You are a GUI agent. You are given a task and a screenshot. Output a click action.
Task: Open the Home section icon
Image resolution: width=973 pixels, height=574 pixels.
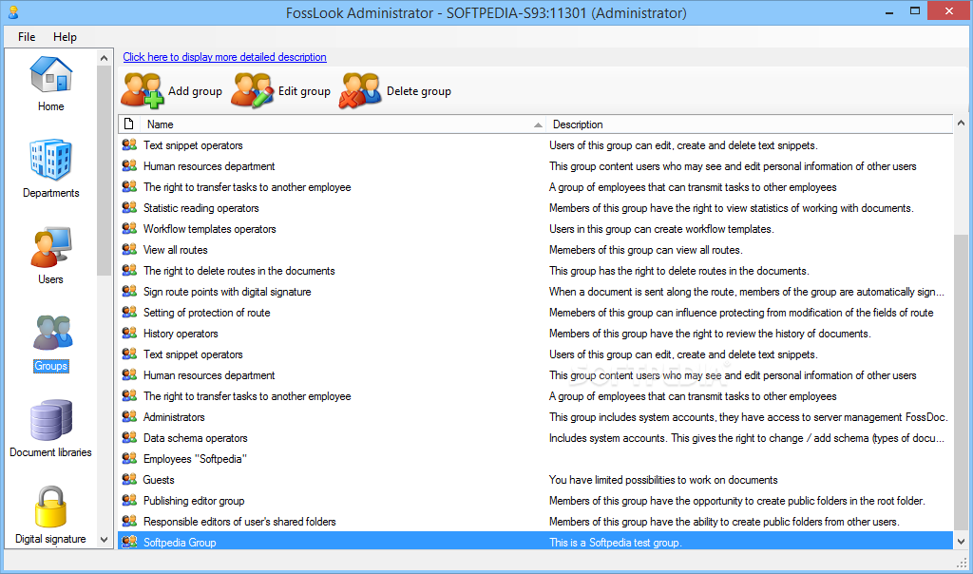51,75
